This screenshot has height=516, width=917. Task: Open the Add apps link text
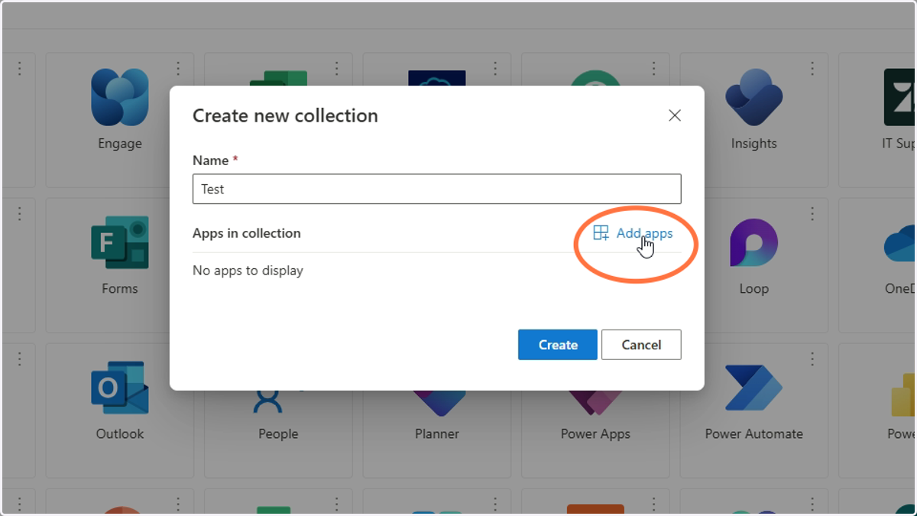coord(644,233)
